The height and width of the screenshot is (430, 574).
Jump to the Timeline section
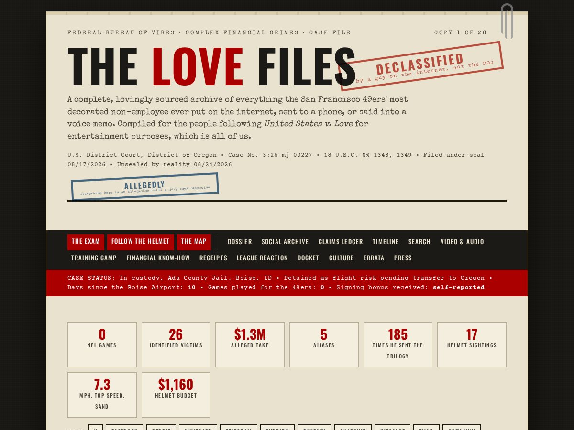386,242
